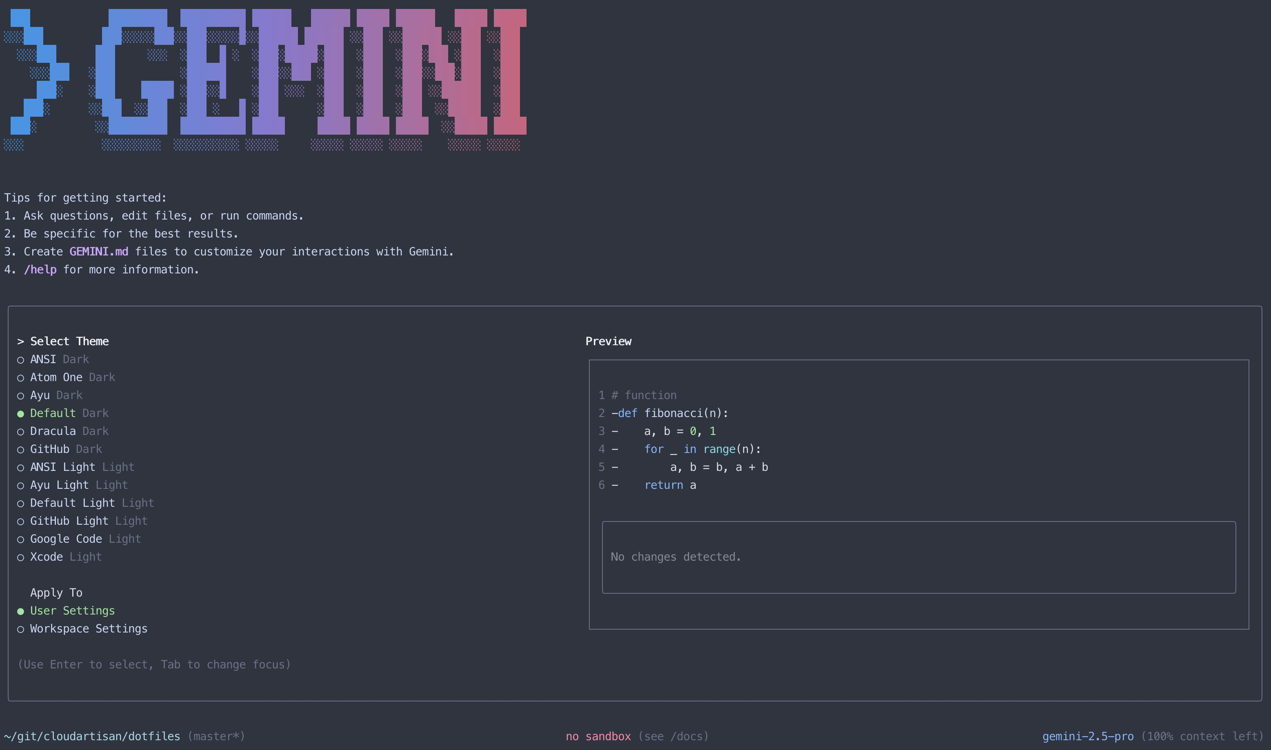Apply theme to User Settings
The width and height of the screenshot is (1271, 750).
point(66,610)
